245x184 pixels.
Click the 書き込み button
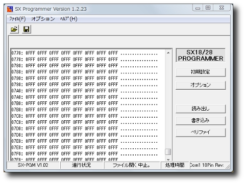click(x=201, y=120)
